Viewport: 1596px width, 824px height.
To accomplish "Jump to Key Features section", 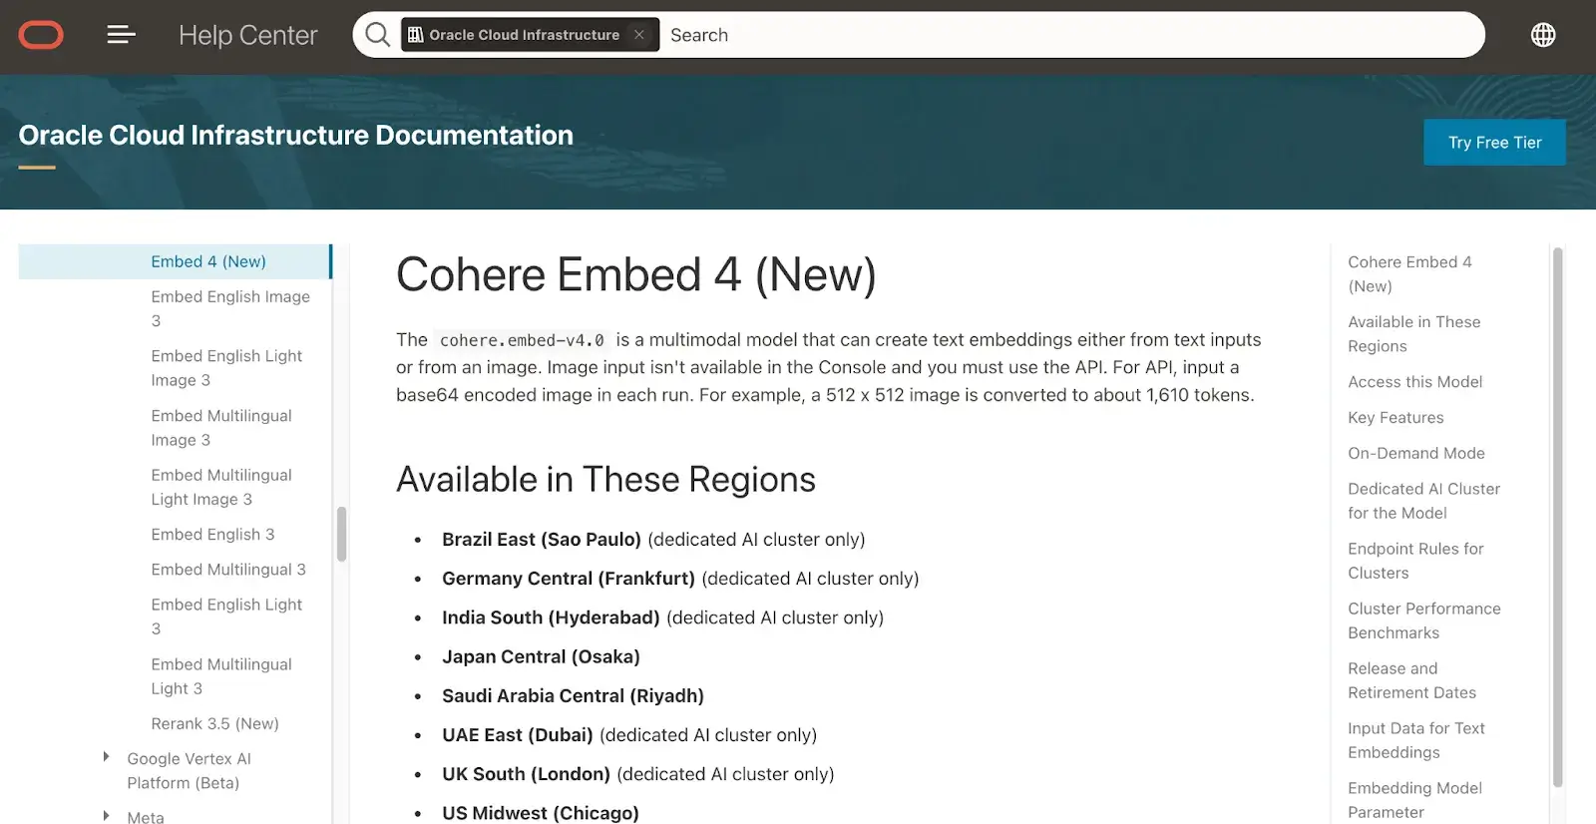I will pos(1396,417).
